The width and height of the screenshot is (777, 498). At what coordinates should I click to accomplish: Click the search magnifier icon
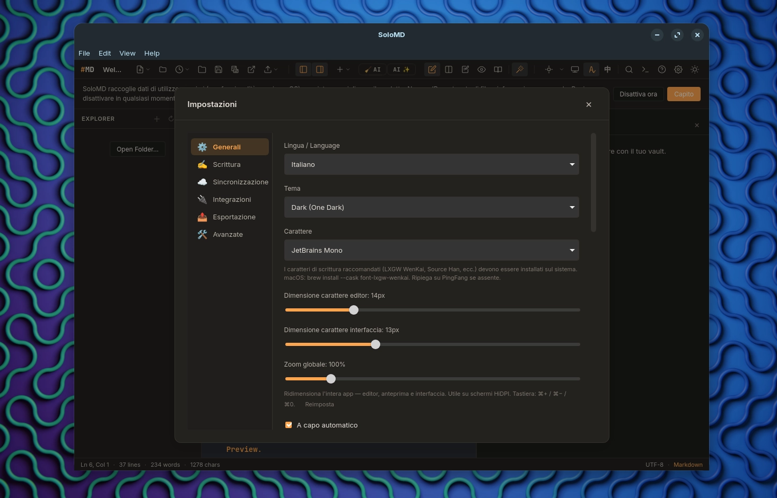(x=629, y=69)
